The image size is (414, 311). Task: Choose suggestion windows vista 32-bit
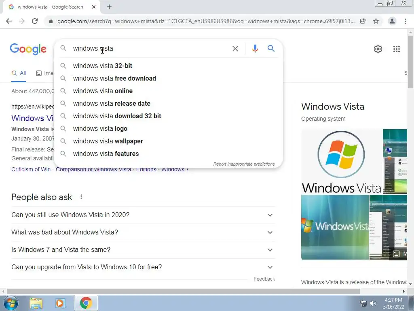coord(169,66)
